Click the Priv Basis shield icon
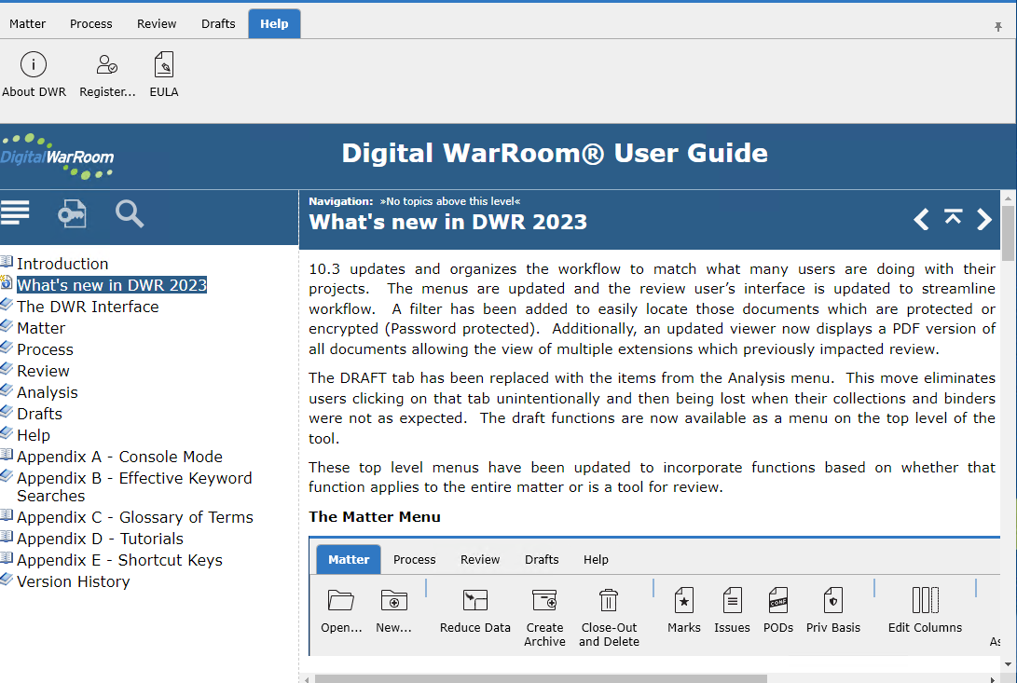 [x=833, y=600]
